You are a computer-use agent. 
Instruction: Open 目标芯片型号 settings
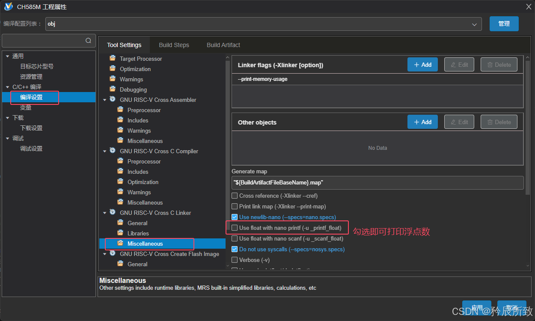[x=37, y=66]
